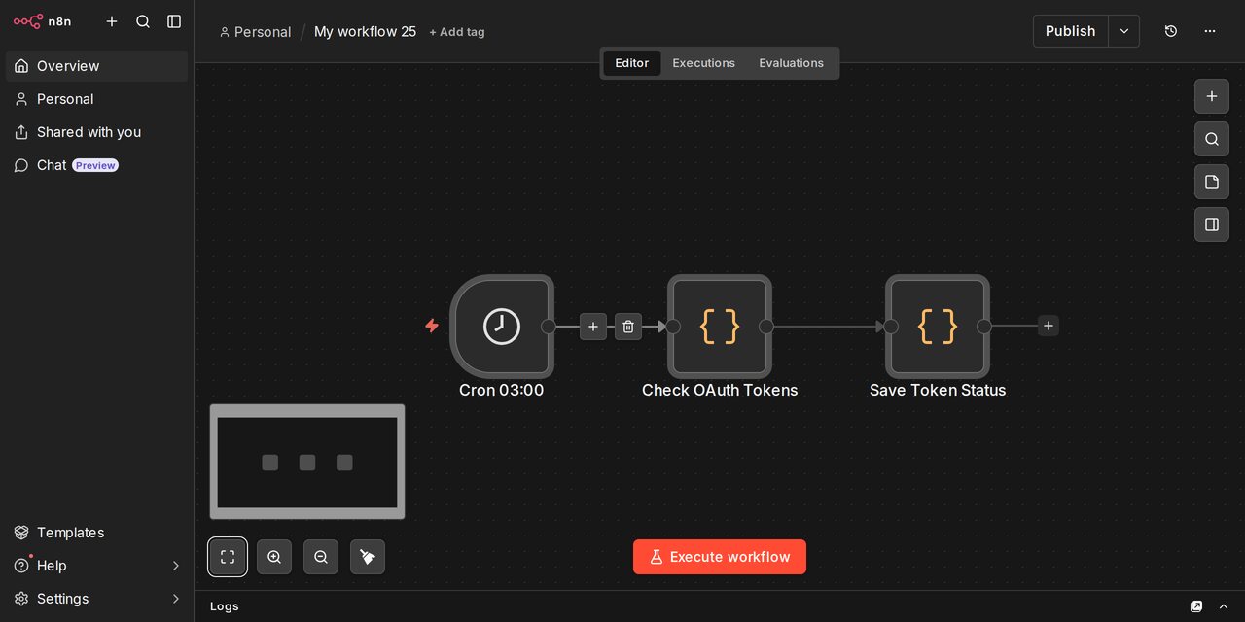Switch to the Executions tab
Screen dimensions: 1245x622
pos(703,63)
